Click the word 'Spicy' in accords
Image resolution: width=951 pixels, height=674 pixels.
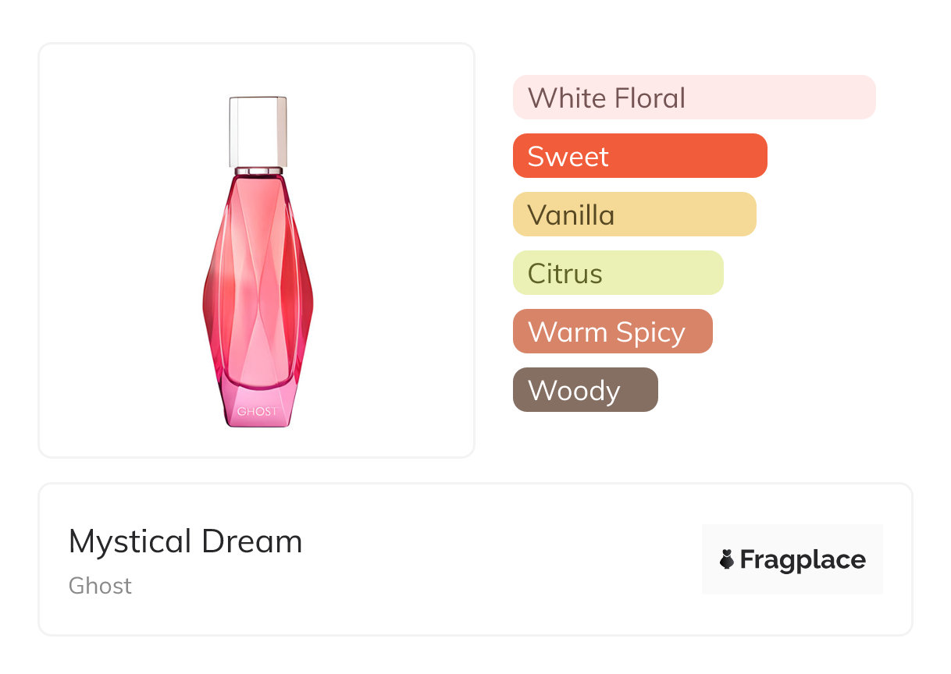tap(650, 333)
